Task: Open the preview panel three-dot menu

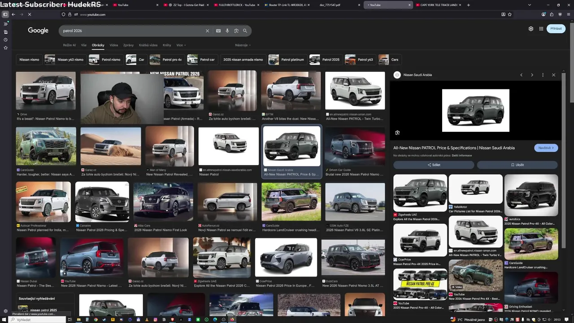Action: coord(543,75)
